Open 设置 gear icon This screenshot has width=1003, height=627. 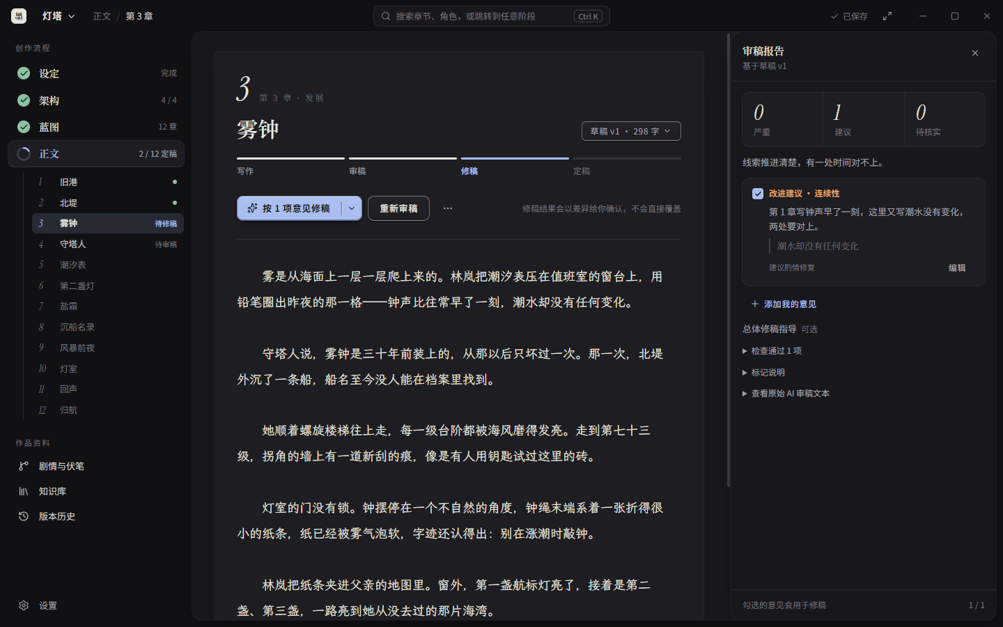pos(24,605)
